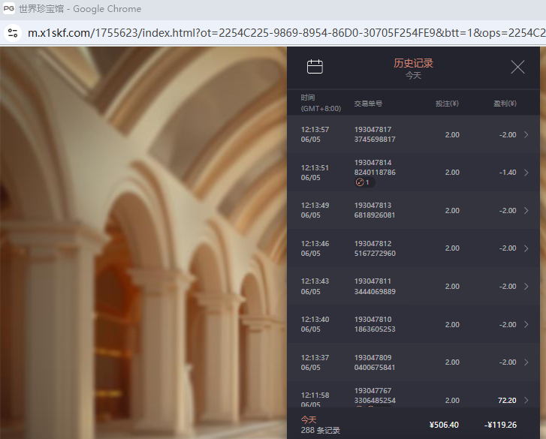Image resolution: width=546 pixels, height=439 pixels.
Task: Click the PG favicon in the title bar
Action: tap(9, 8)
